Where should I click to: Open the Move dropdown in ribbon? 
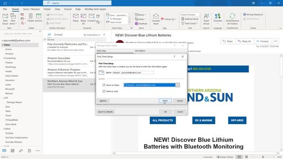(x=141, y=15)
